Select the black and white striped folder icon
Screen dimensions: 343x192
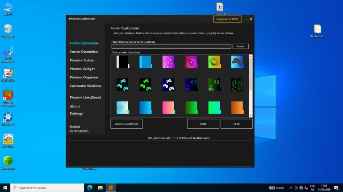123,62
